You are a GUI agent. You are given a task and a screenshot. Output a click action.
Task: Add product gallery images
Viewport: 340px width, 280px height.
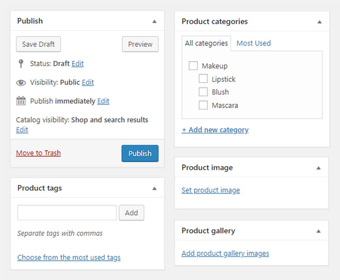tap(225, 253)
